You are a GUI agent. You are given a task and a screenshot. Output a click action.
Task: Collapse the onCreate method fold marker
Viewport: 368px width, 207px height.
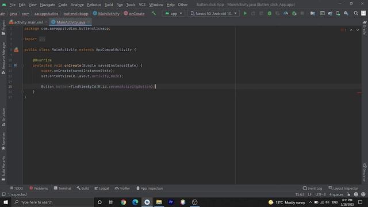[x=23, y=66]
